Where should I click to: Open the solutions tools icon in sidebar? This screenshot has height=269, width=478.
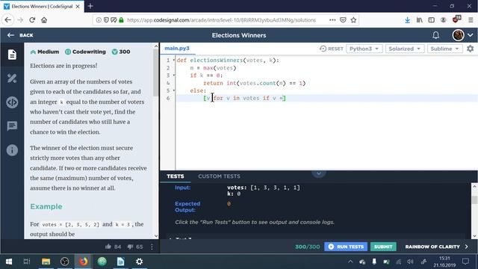click(12, 78)
